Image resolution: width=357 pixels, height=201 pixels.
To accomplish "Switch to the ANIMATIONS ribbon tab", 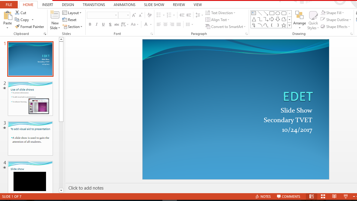I will 125,5.
